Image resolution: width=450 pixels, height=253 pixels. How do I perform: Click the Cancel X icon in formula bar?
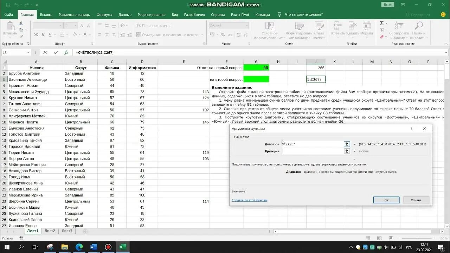click(45, 52)
